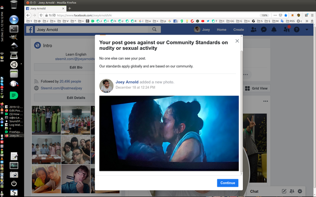Go back in Firefox
Screen dimensions: 316x197
(x=28, y=15)
